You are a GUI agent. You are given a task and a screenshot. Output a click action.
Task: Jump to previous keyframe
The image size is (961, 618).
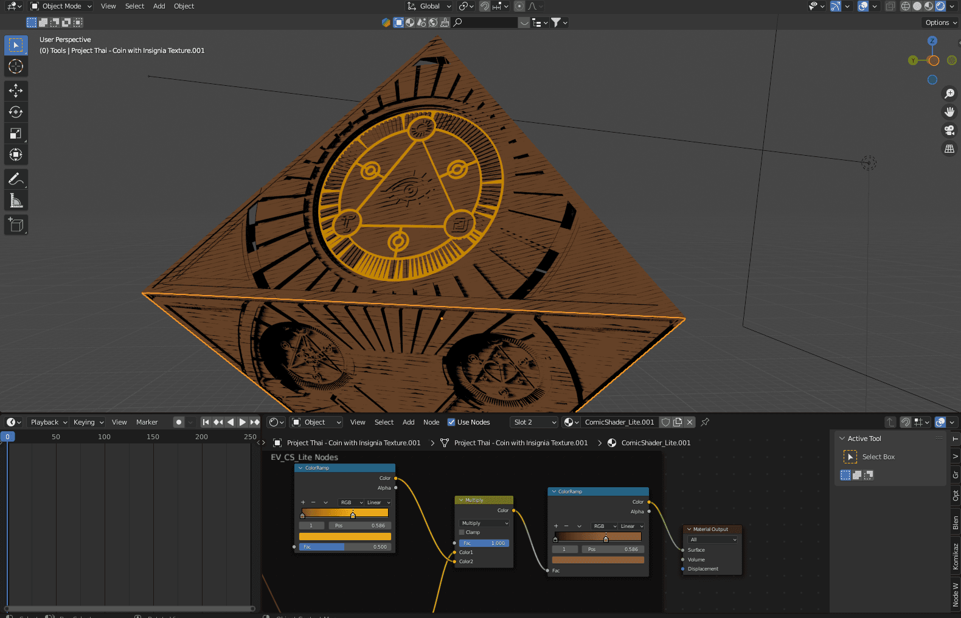(218, 422)
